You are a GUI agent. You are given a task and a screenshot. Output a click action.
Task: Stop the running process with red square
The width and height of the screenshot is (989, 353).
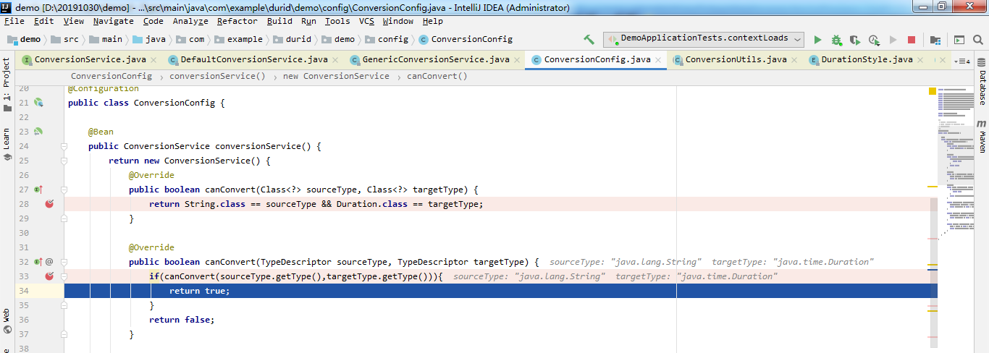tap(912, 40)
